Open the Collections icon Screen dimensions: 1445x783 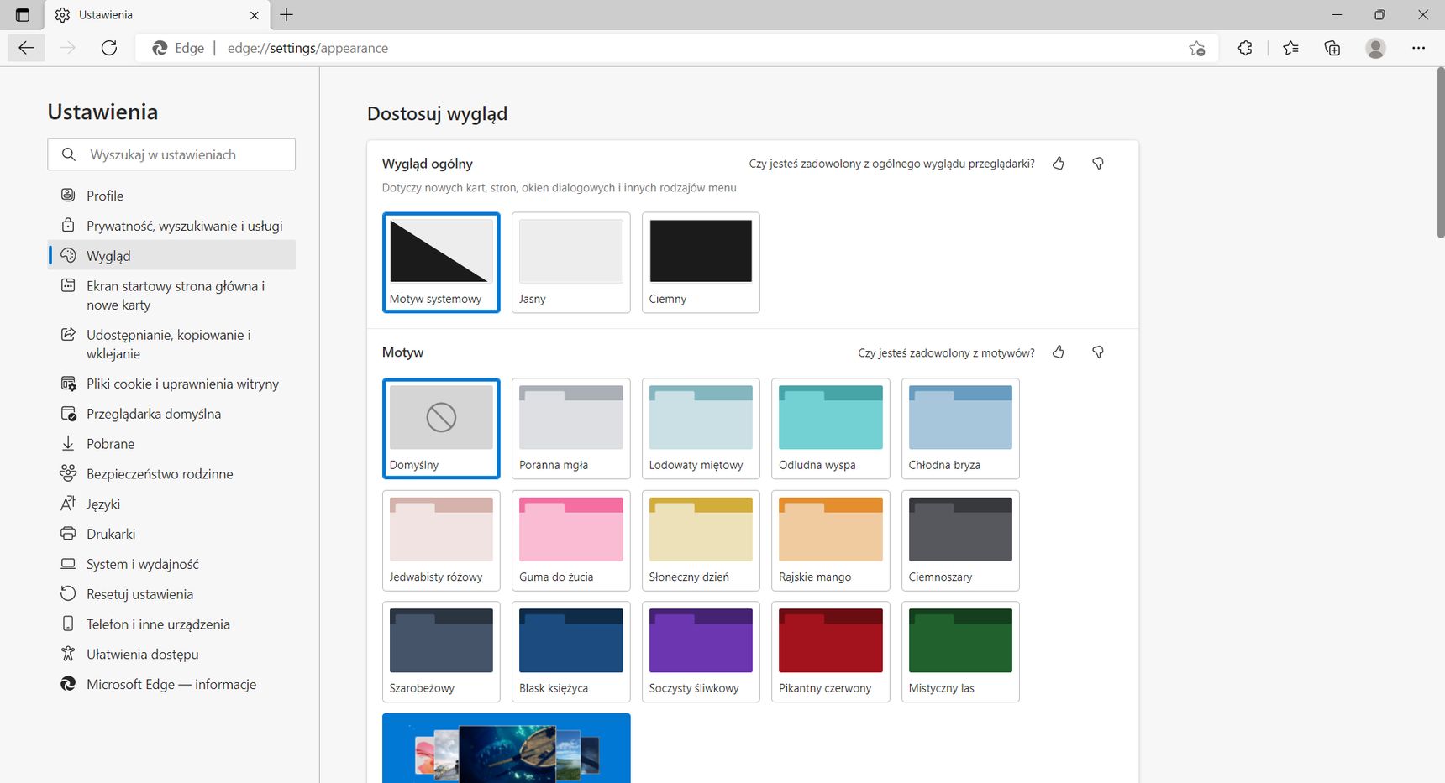click(x=1332, y=48)
